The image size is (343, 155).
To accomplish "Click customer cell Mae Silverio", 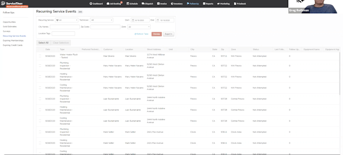I will tap(109, 56).
